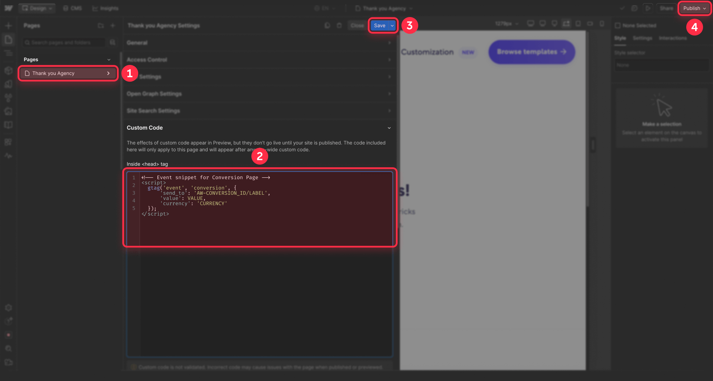The width and height of the screenshot is (713, 381).
Task: Click the search pages and folders field
Action: click(x=63, y=42)
